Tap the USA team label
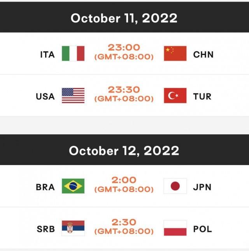 click(x=45, y=96)
